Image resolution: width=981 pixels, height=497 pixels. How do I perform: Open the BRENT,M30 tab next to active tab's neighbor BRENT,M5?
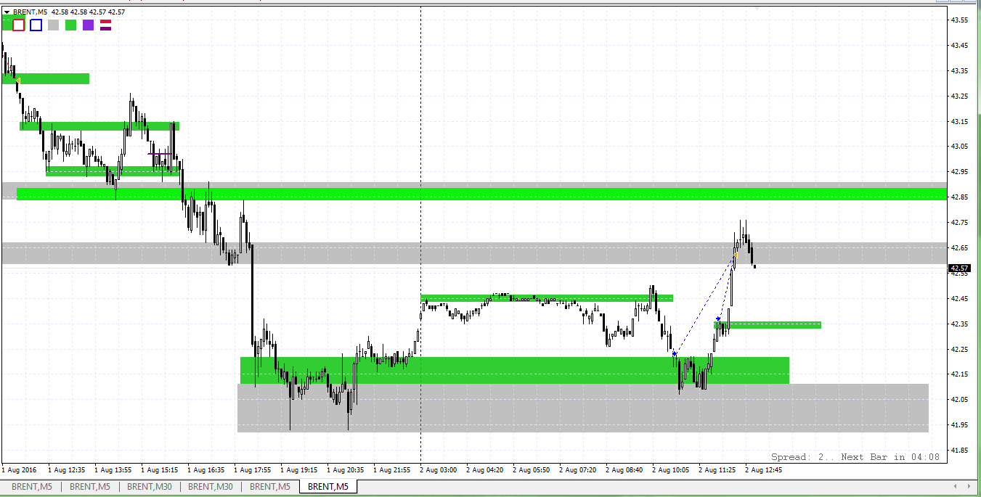(x=212, y=487)
